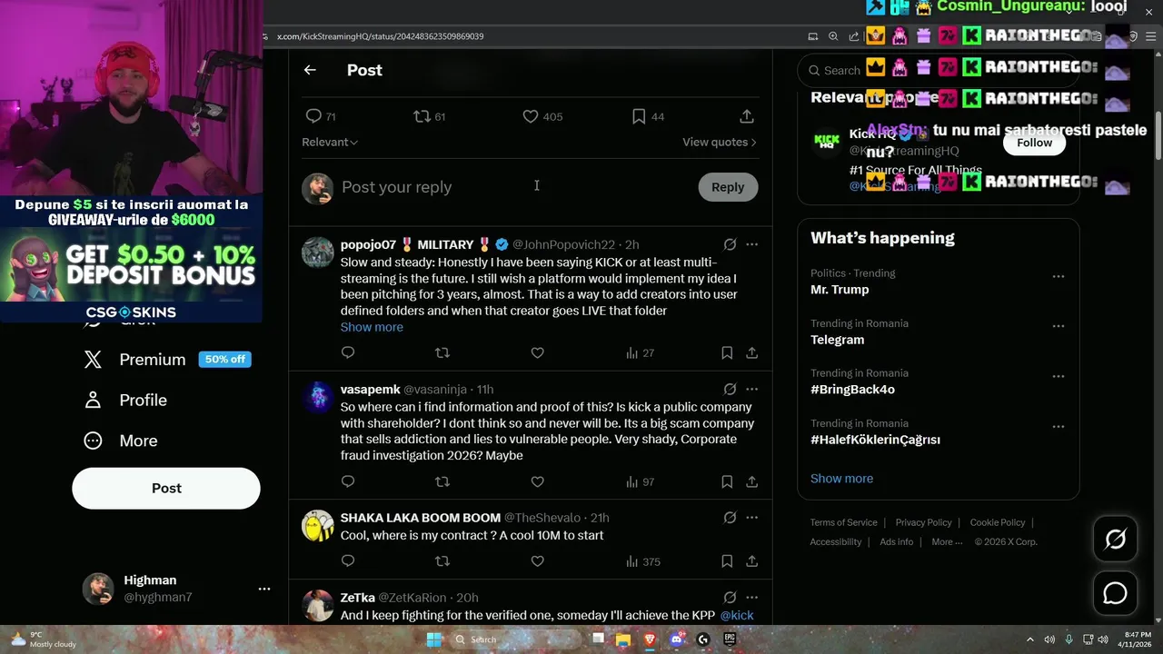Viewport: 1163px width, 654px height.
Task: Click reply icon under SHAKA LAKA's comment
Action: pyautogui.click(x=348, y=561)
